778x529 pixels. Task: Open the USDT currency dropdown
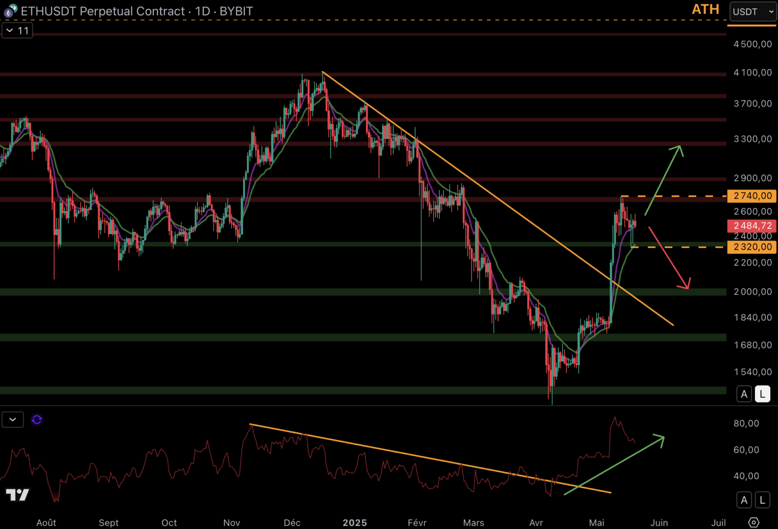pyautogui.click(x=753, y=11)
